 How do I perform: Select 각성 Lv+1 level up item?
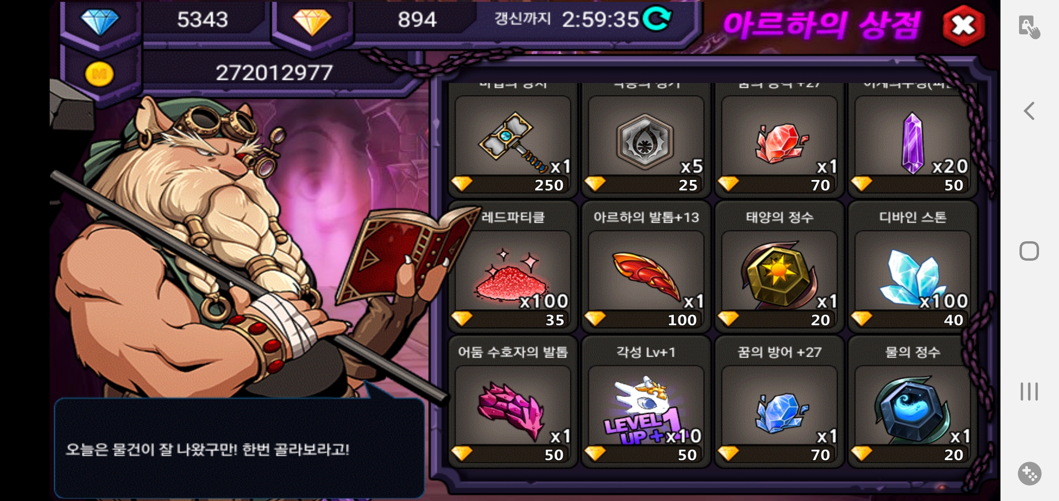point(646,402)
